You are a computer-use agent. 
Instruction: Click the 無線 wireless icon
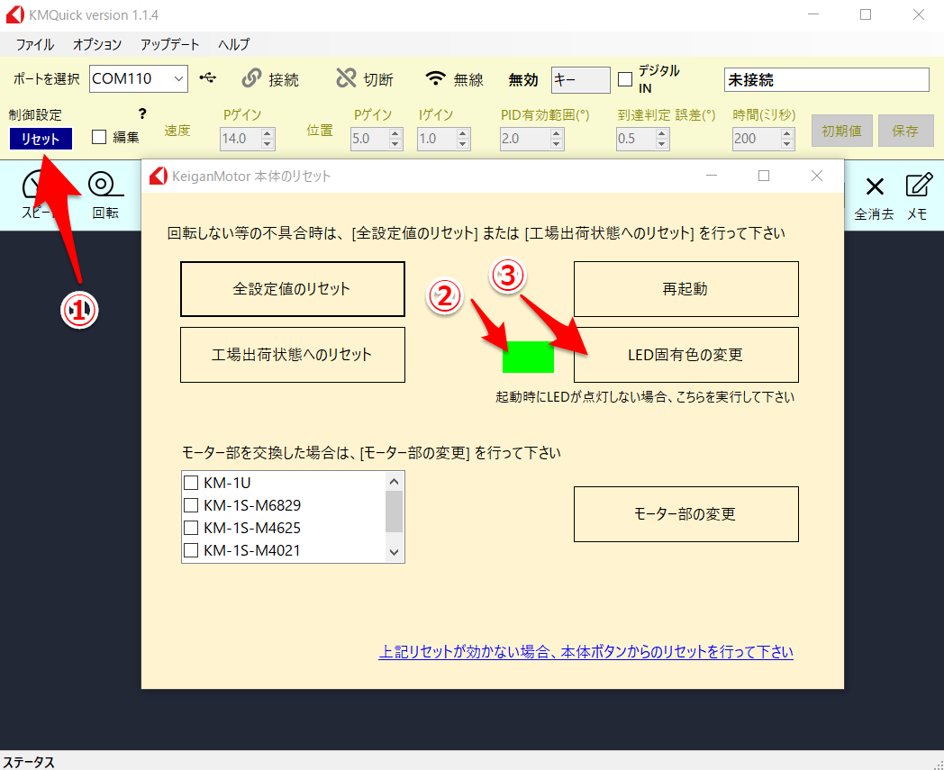435,78
